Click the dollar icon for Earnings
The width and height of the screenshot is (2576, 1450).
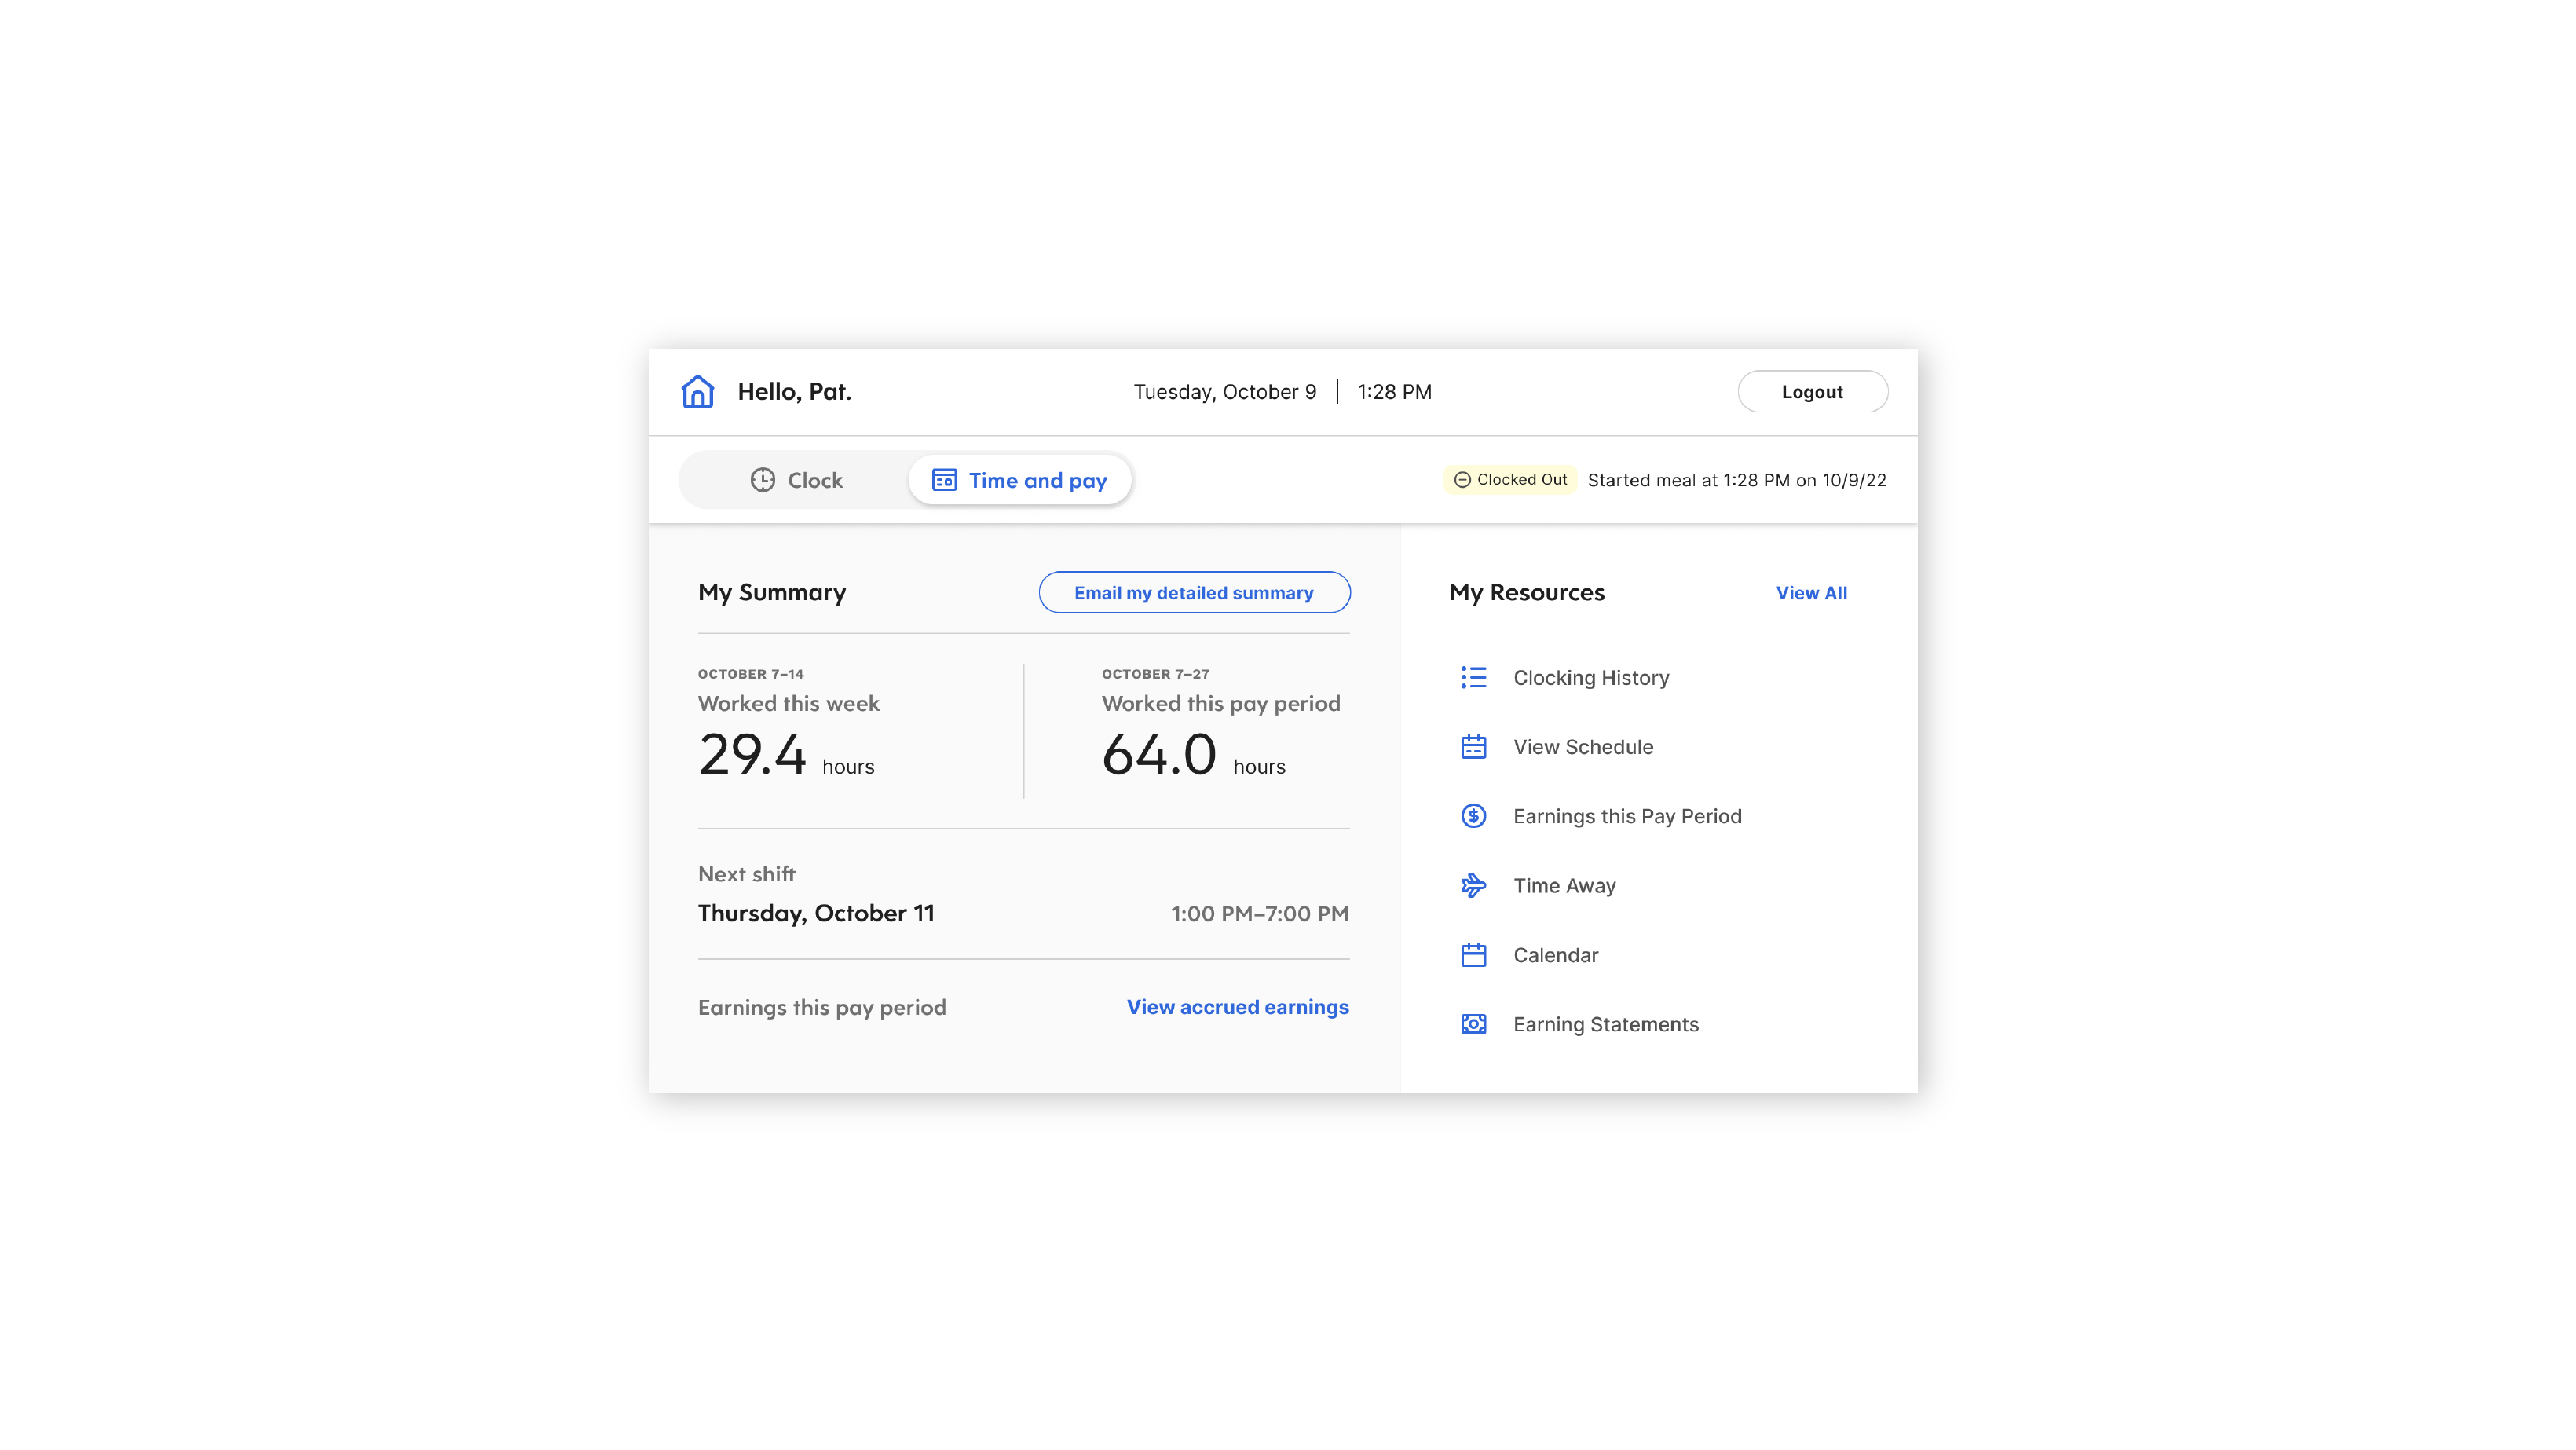click(x=1473, y=816)
